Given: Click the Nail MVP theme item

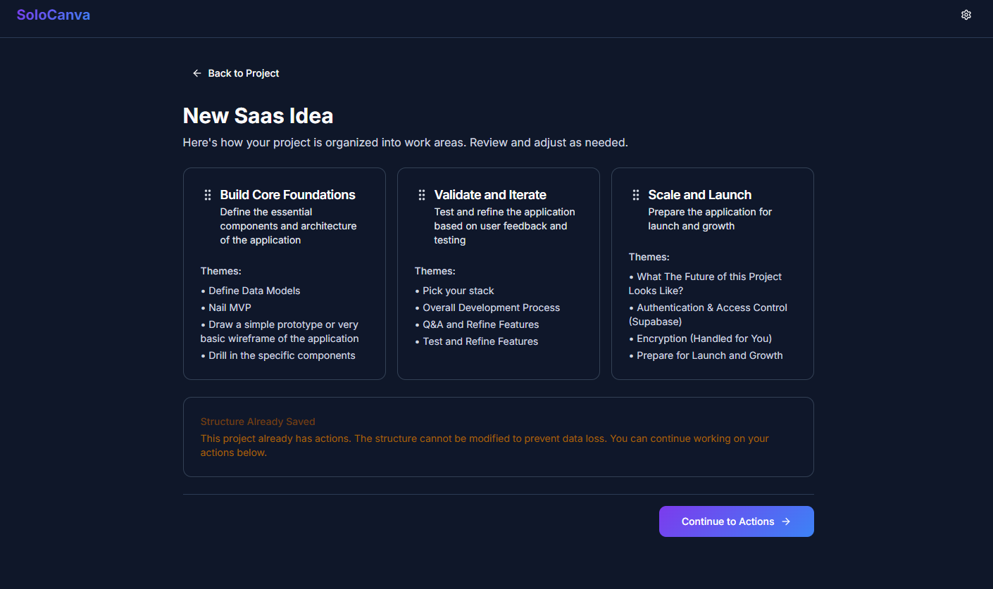Looking at the screenshot, I should pos(230,308).
